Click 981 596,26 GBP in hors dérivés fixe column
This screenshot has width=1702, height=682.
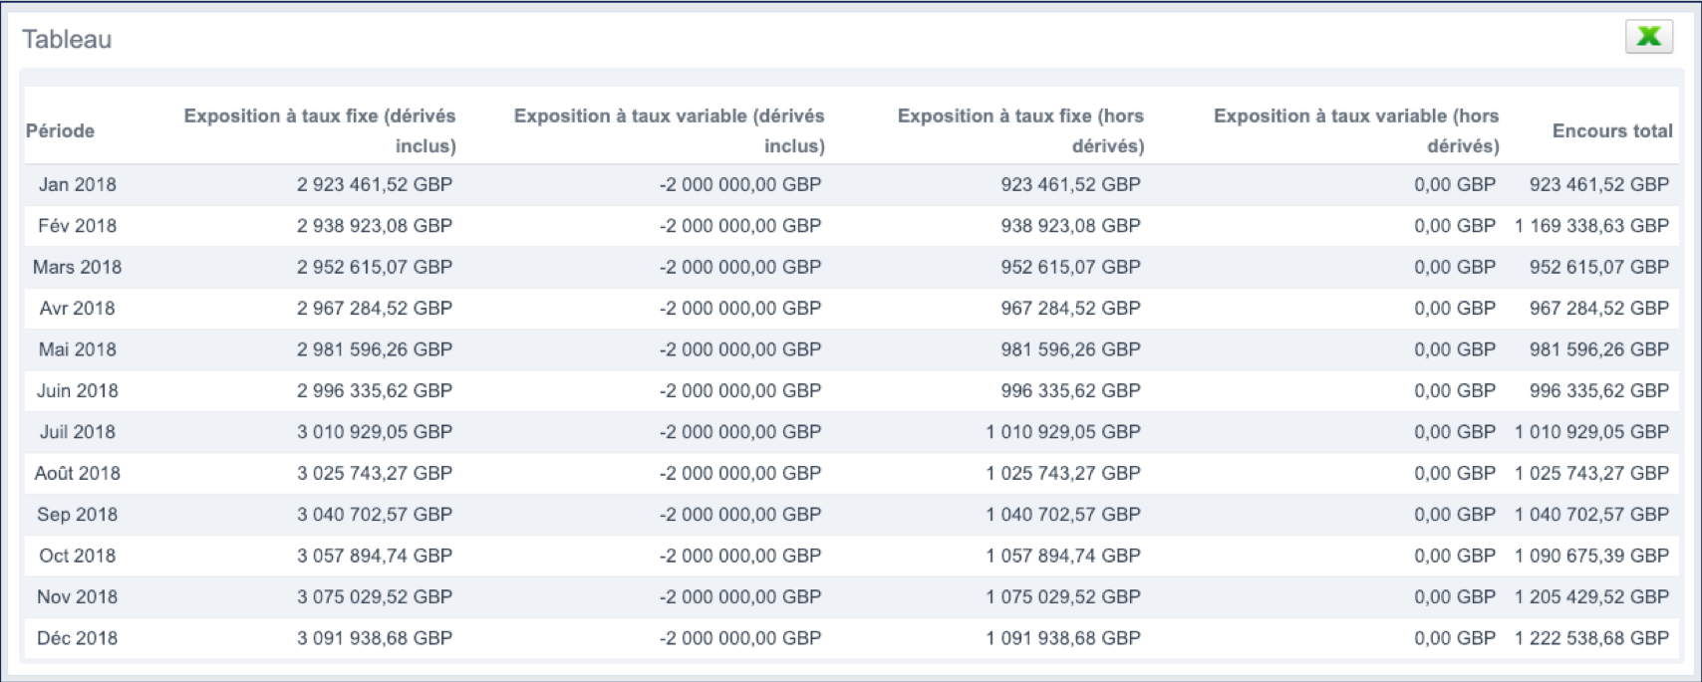point(1071,349)
